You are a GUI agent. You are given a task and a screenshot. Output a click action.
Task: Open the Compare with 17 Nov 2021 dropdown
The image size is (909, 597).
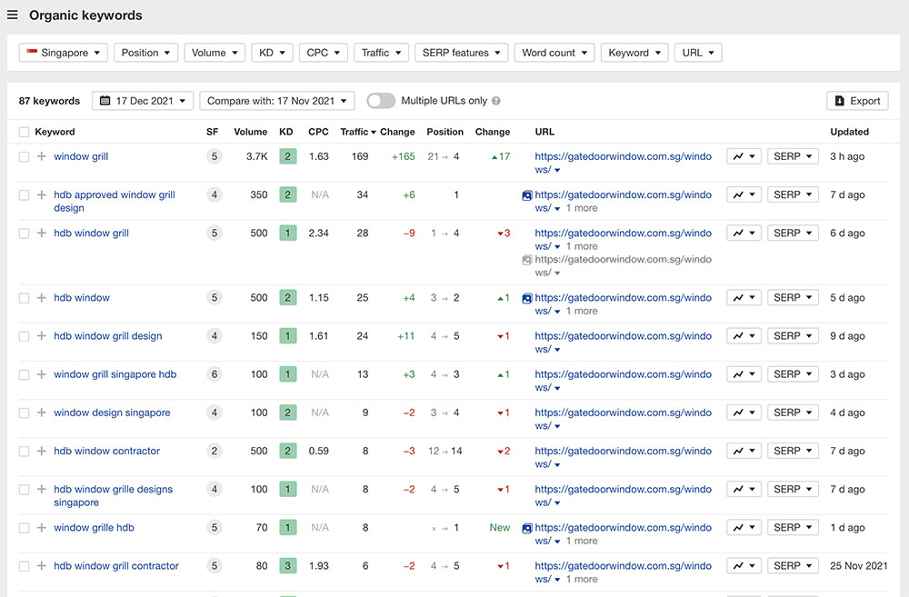point(276,101)
